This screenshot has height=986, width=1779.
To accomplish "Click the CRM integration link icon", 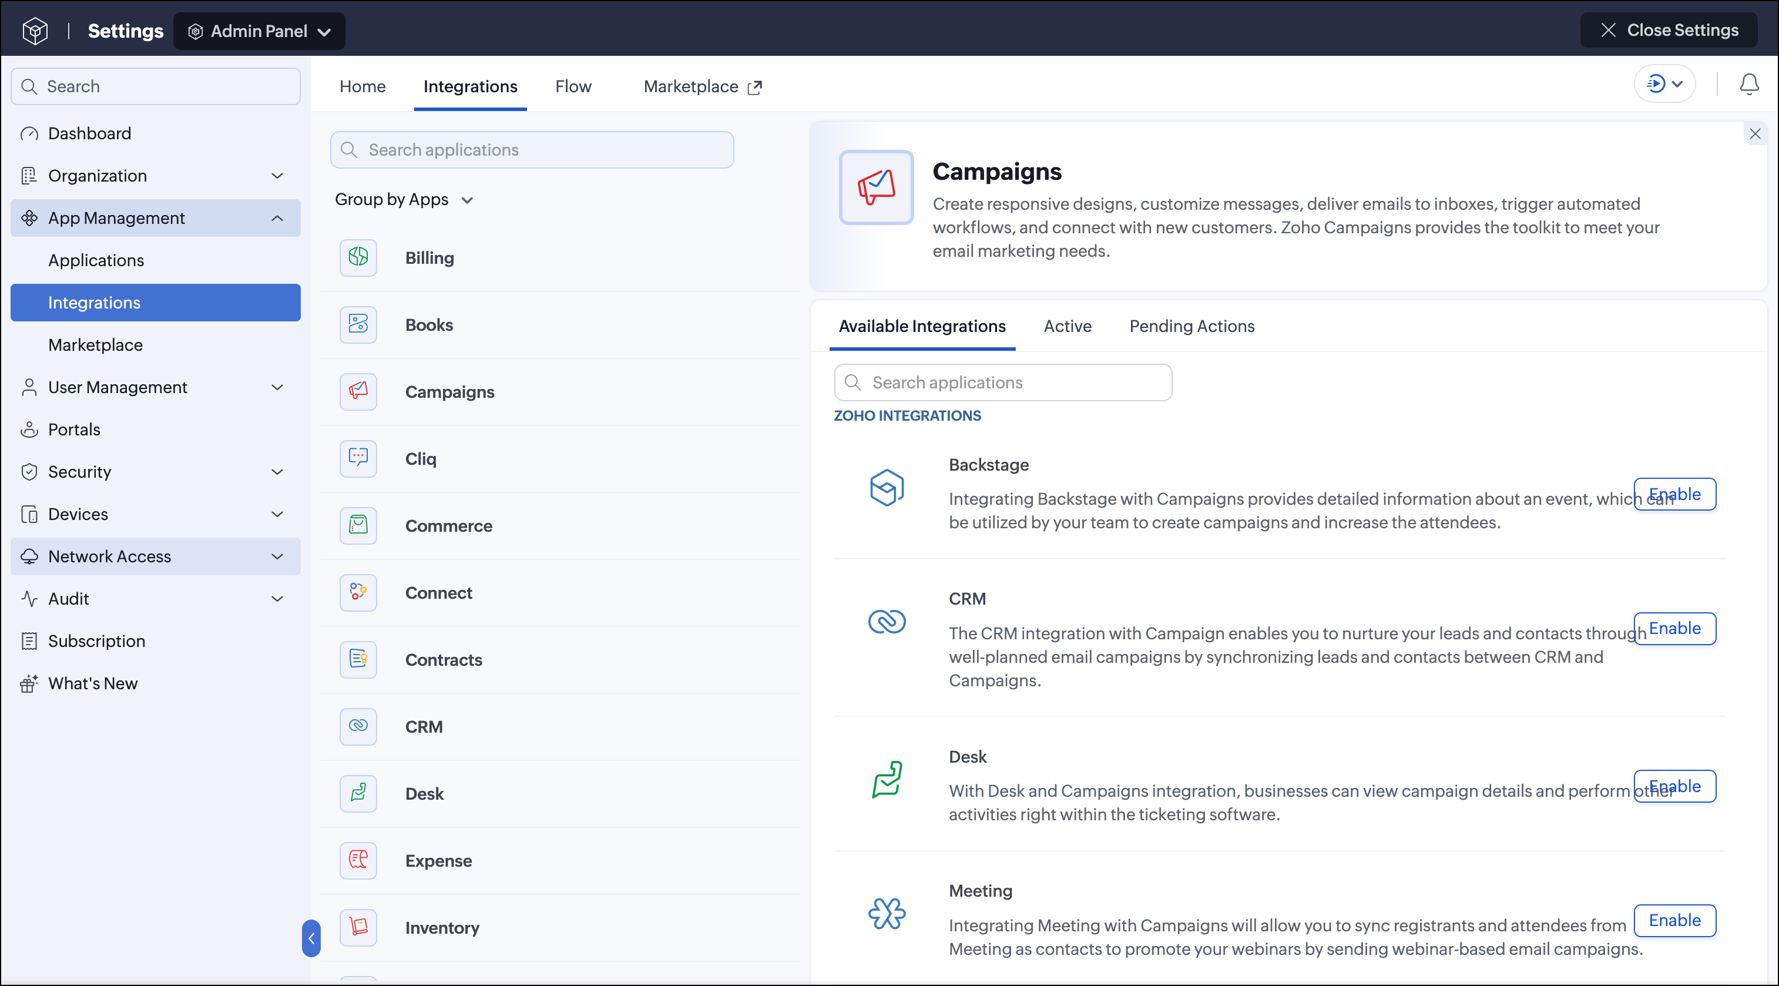I will click(887, 622).
